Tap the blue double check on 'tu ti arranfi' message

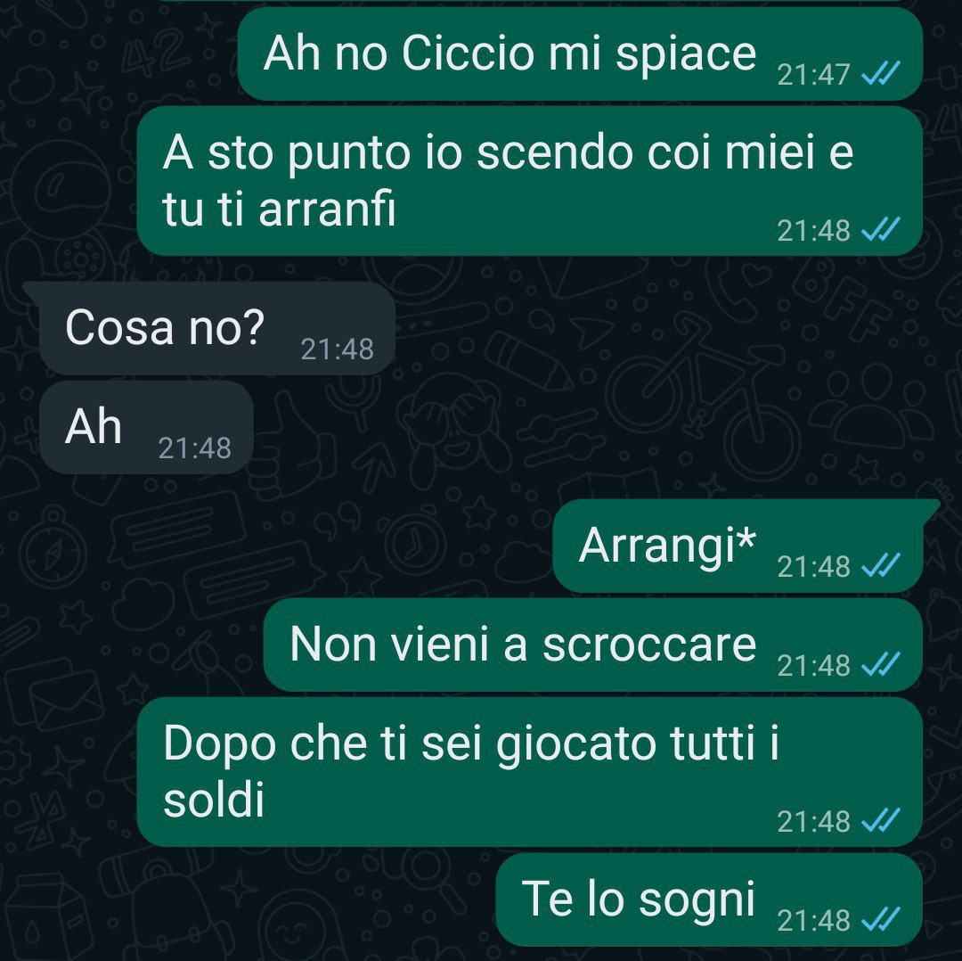click(x=880, y=230)
